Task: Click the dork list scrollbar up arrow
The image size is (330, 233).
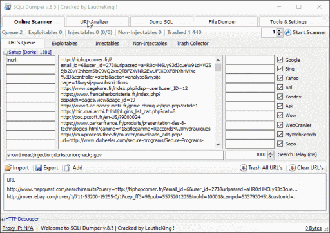Action: [218, 60]
